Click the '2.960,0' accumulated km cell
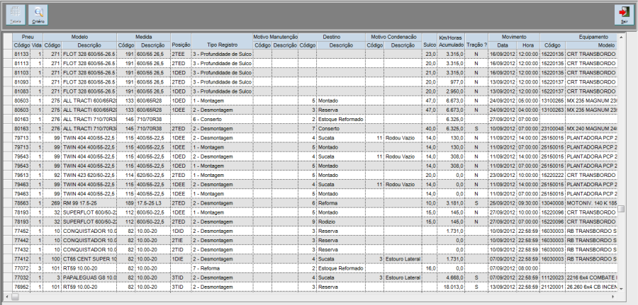This screenshot has width=638, height=305. click(x=451, y=91)
